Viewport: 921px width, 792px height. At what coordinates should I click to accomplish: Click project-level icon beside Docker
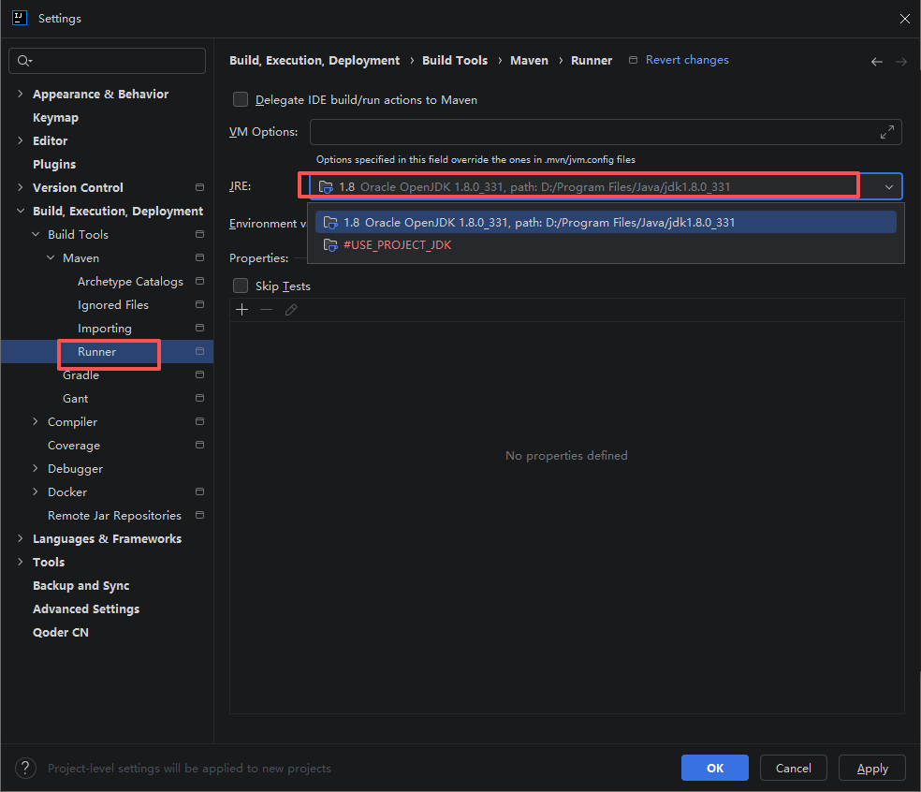pos(199,491)
